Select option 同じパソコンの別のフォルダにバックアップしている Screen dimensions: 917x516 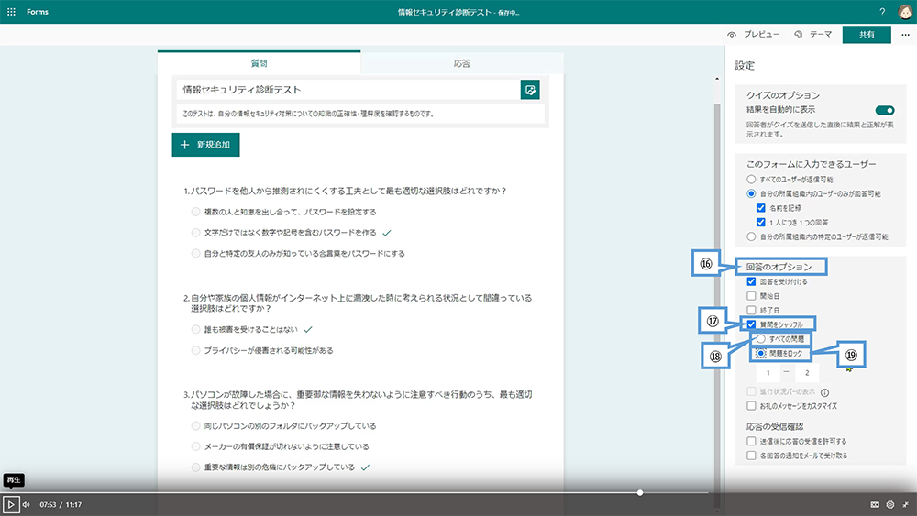click(x=196, y=426)
